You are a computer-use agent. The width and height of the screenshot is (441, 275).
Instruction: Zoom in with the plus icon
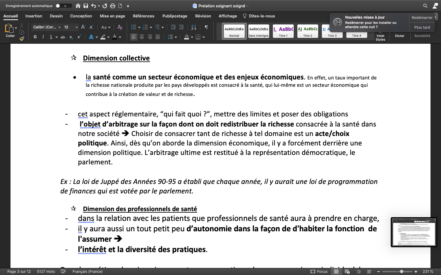416,272
